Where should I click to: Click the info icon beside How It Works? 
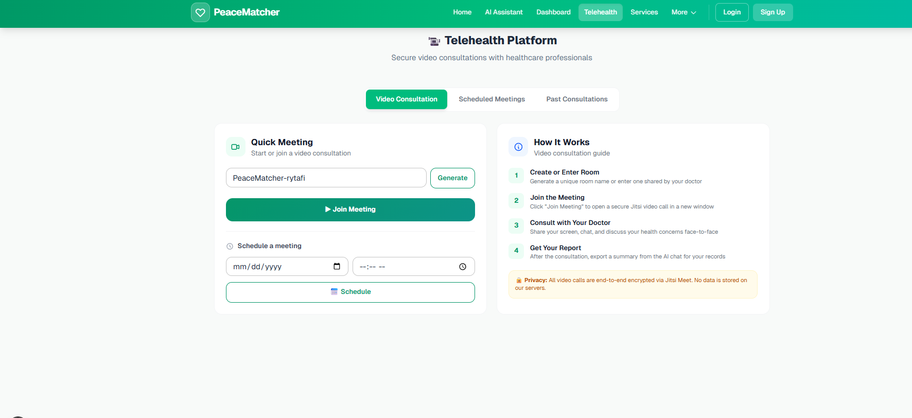(518, 147)
